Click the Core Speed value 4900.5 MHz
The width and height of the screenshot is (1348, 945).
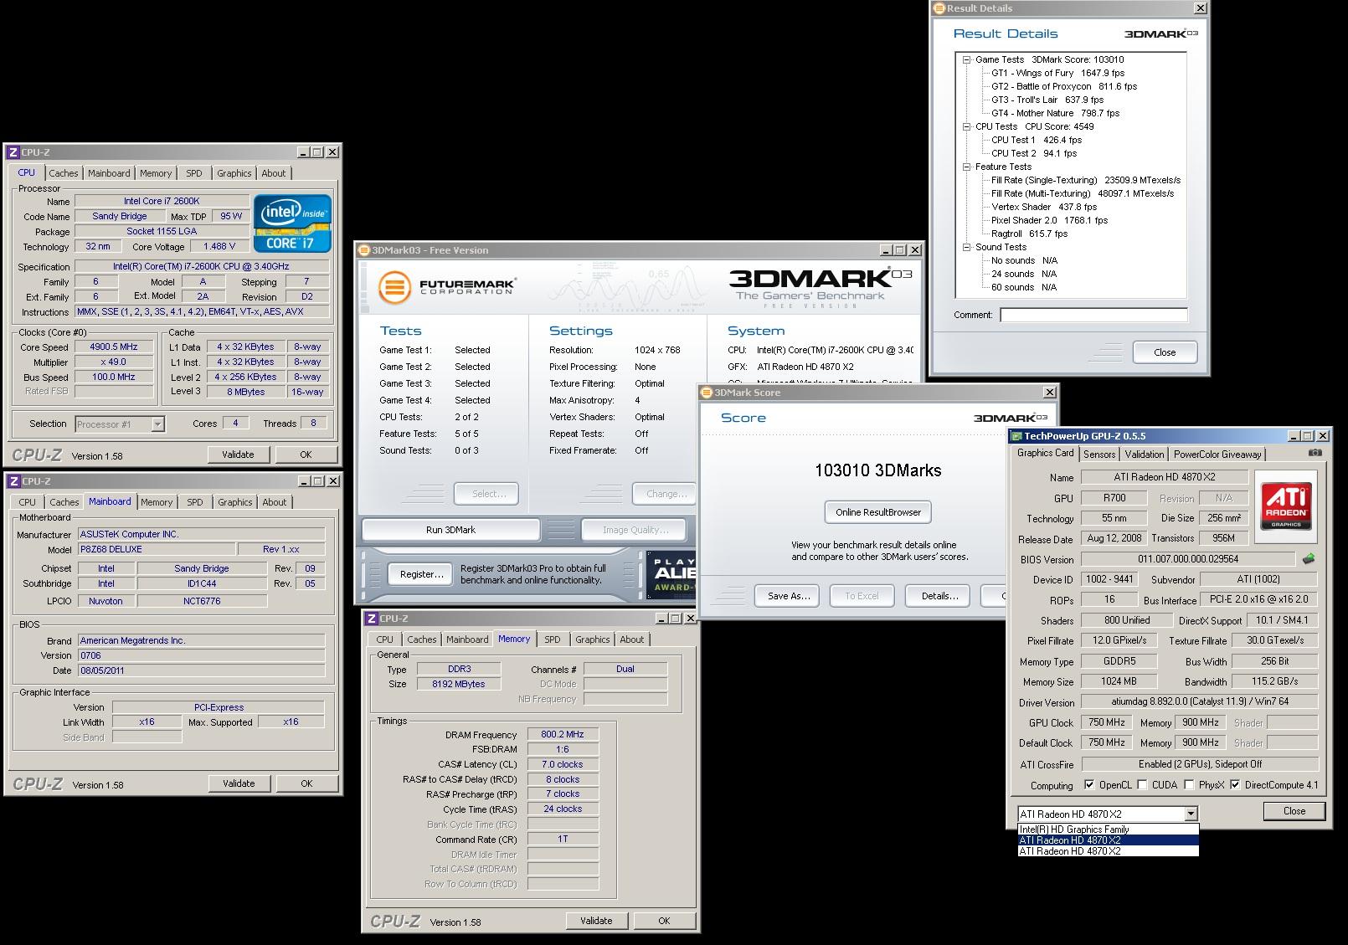[x=115, y=347]
